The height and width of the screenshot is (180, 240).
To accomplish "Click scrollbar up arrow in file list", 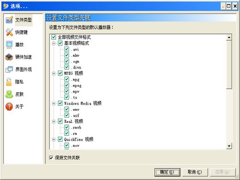I will (x=229, y=37).
